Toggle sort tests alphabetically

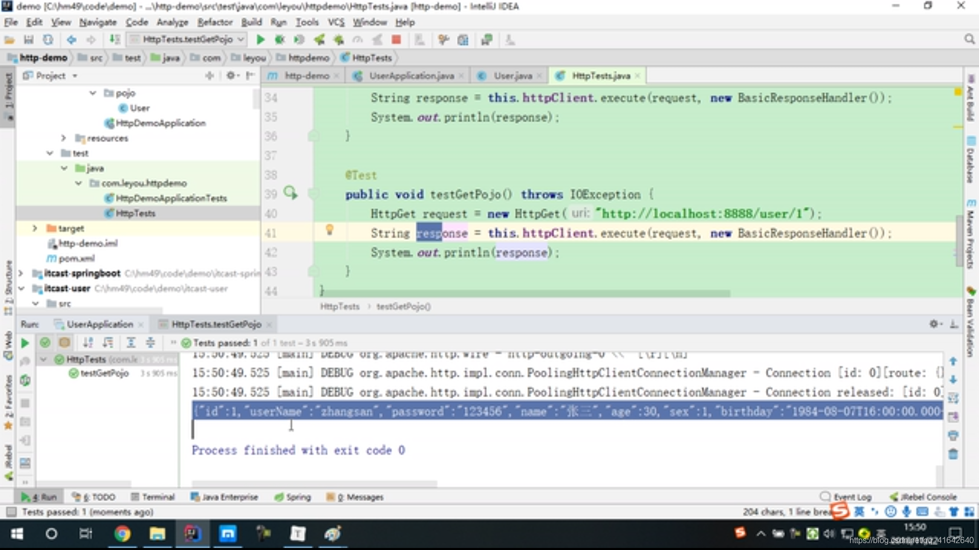point(88,343)
